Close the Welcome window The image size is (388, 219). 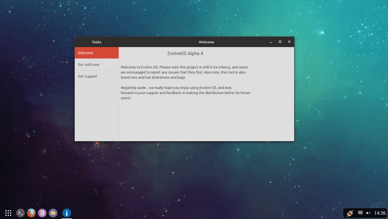289,42
